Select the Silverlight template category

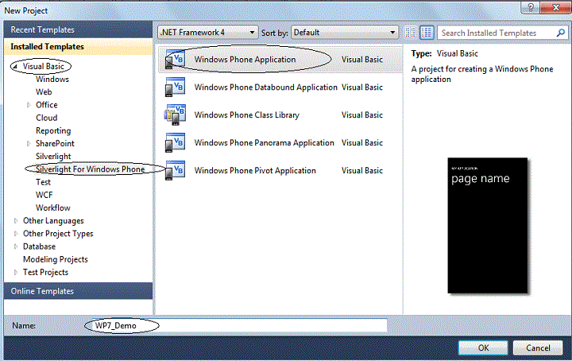pos(53,156)
